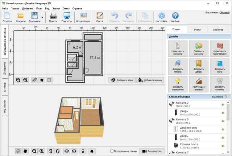The height and width of the screenshot is (156, 232).
Task: Click Нарисовать комнату icon
Action: [x=178, y=48]
